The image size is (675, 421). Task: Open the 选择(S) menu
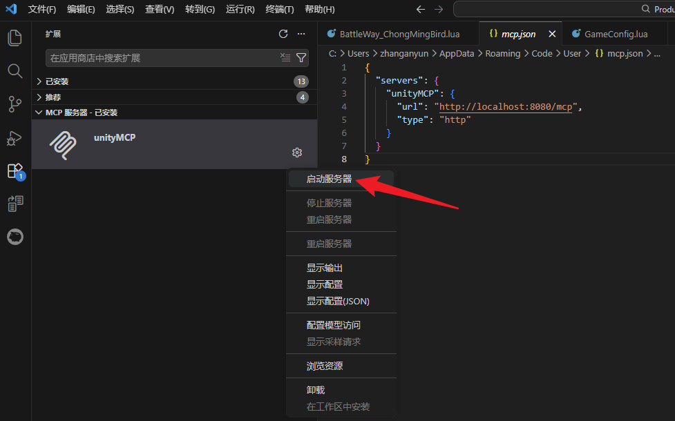tap(120, 9)
